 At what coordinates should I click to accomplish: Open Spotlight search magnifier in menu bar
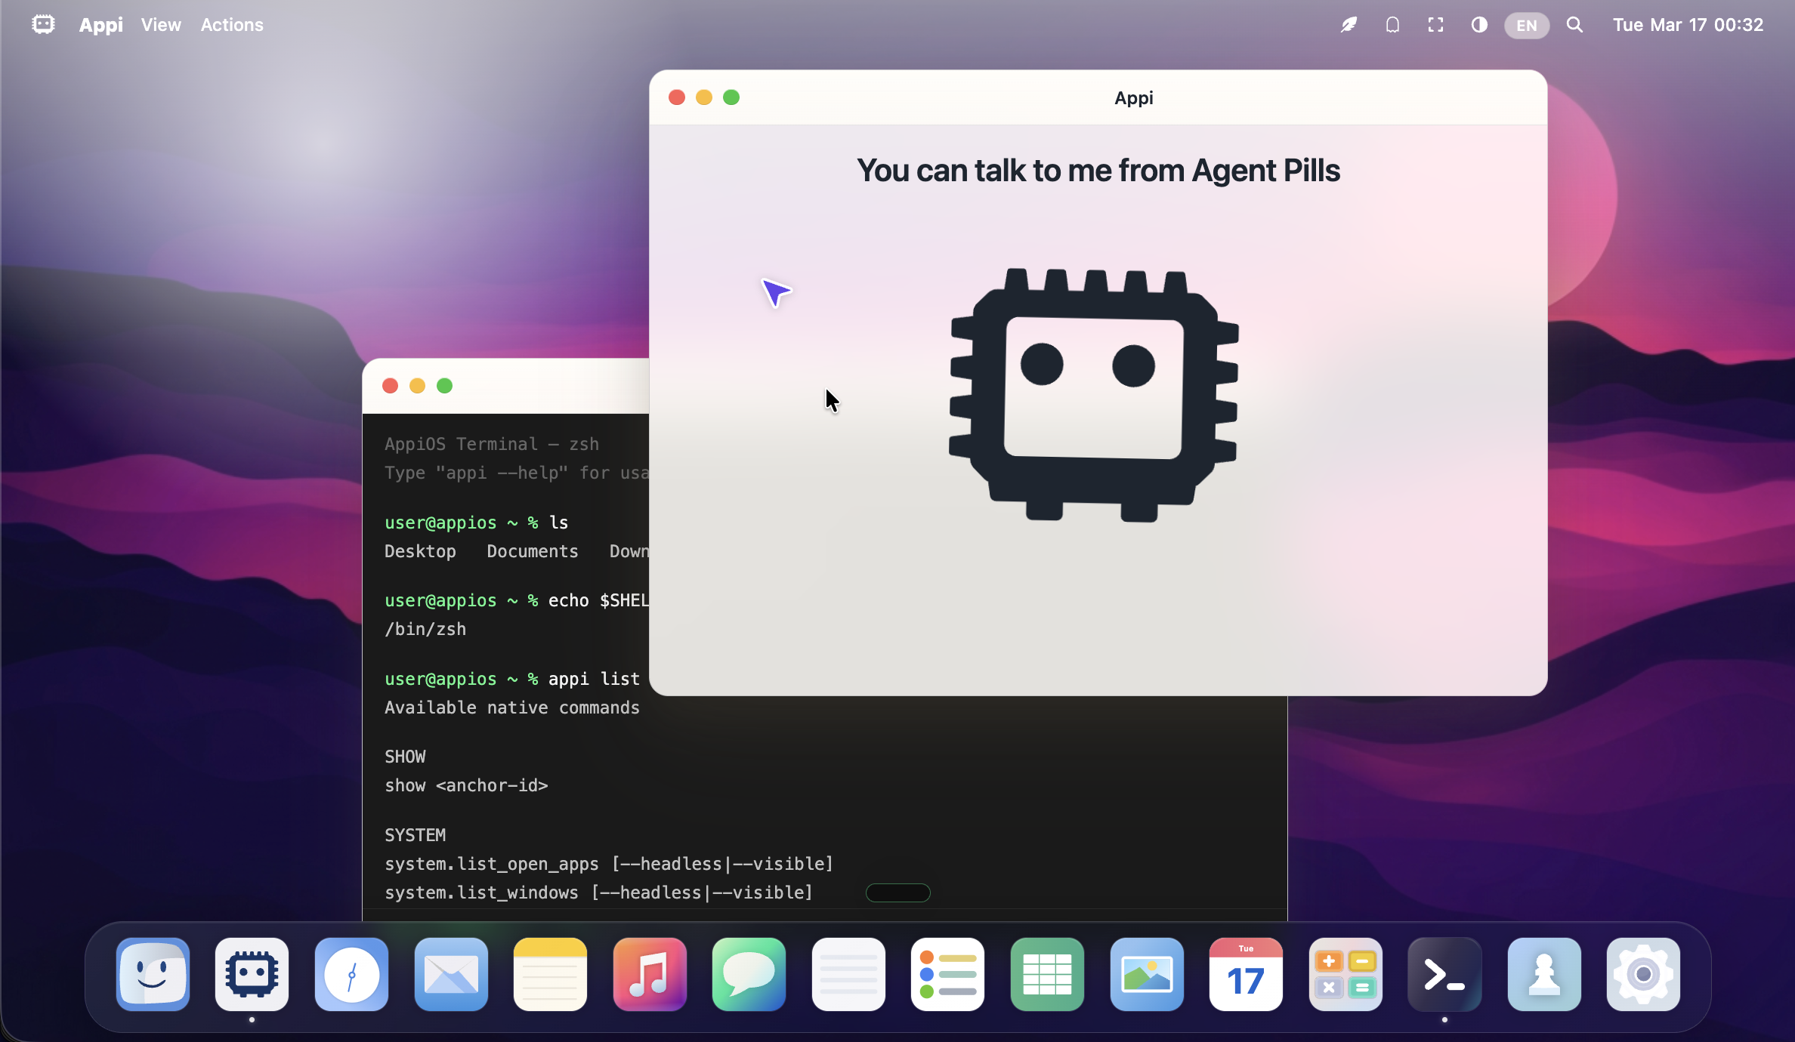pos(1574,25)
